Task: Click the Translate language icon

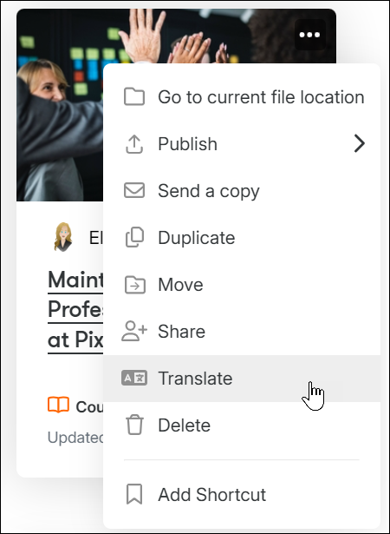Action: [134, 378]
